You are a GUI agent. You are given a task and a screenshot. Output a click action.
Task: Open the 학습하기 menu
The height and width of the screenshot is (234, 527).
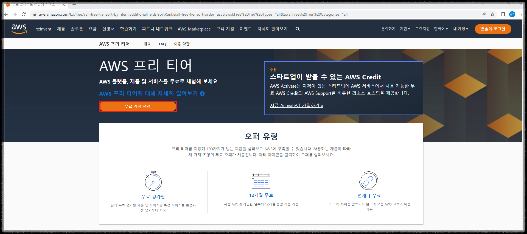pos(128,29)
